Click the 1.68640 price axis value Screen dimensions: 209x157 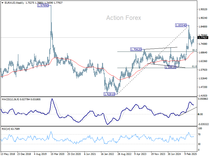(x=203, y=53)
